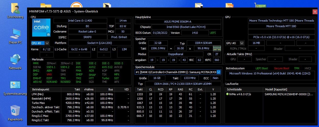
Task: Click the RDSEED feature flag
Action: 66,82
